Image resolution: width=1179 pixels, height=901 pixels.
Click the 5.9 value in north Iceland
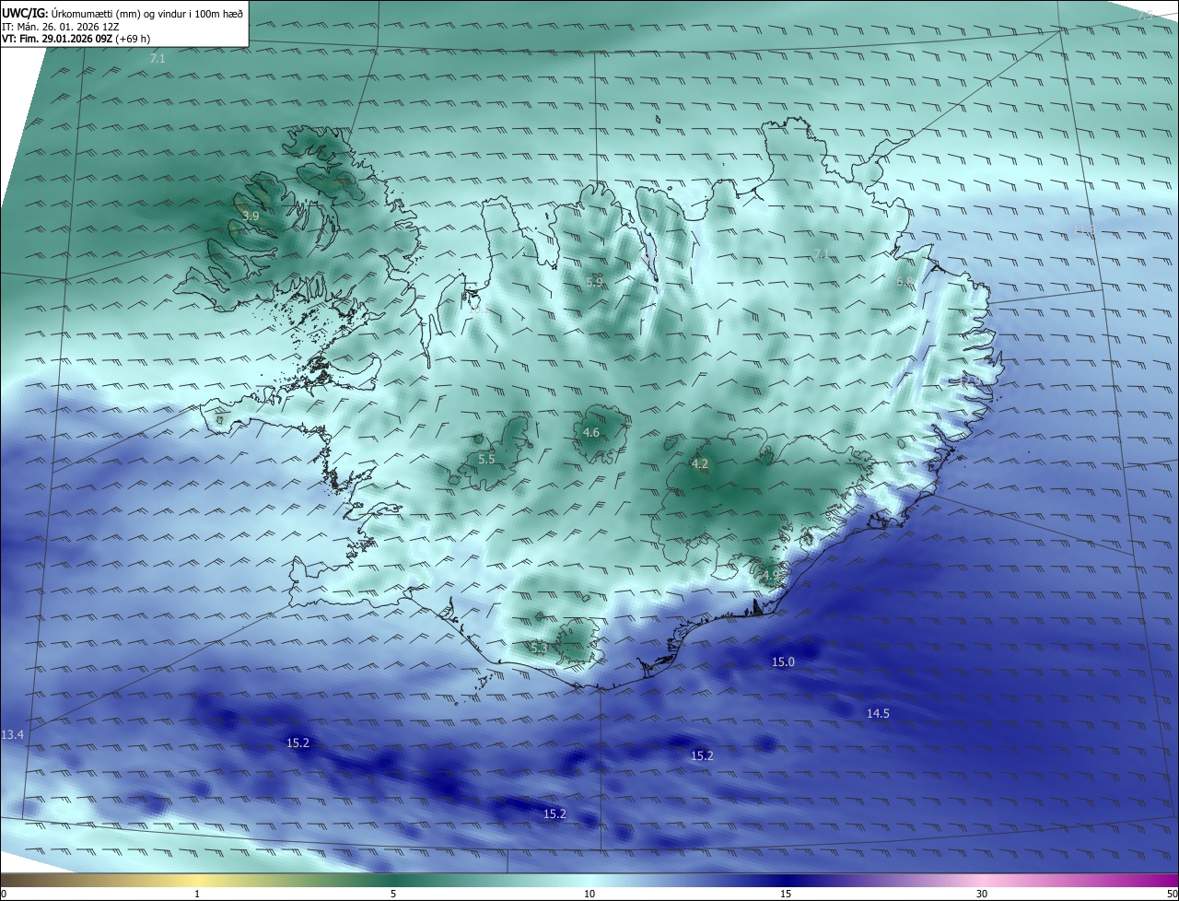point(594,283)
